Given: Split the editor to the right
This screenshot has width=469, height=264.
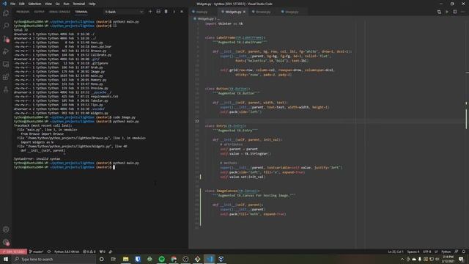Looking at the screenshot, I should 454,12.
